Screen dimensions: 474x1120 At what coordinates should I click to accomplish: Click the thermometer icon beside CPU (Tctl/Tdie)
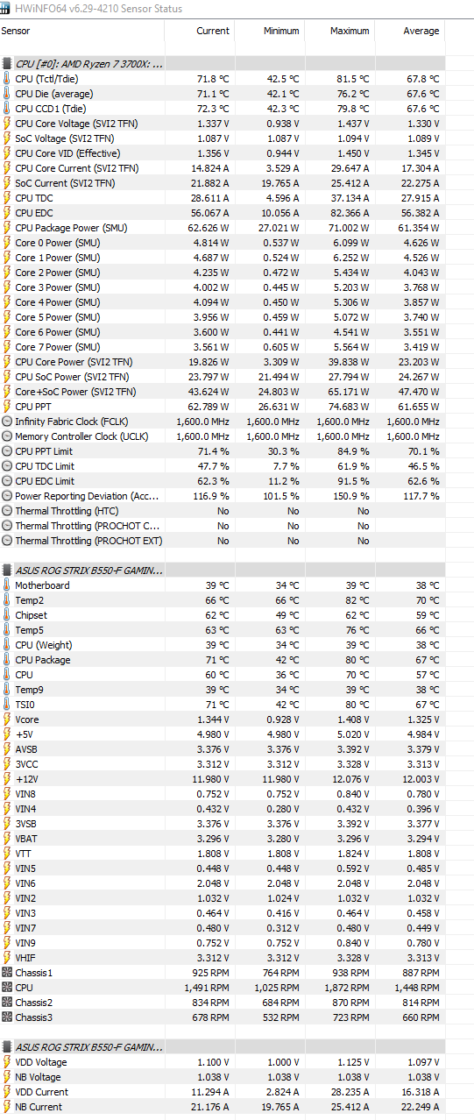[x=7, y=79]
